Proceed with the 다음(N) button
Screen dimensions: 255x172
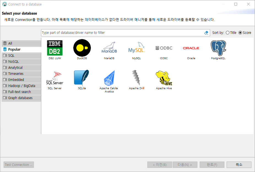coord(185,165)
